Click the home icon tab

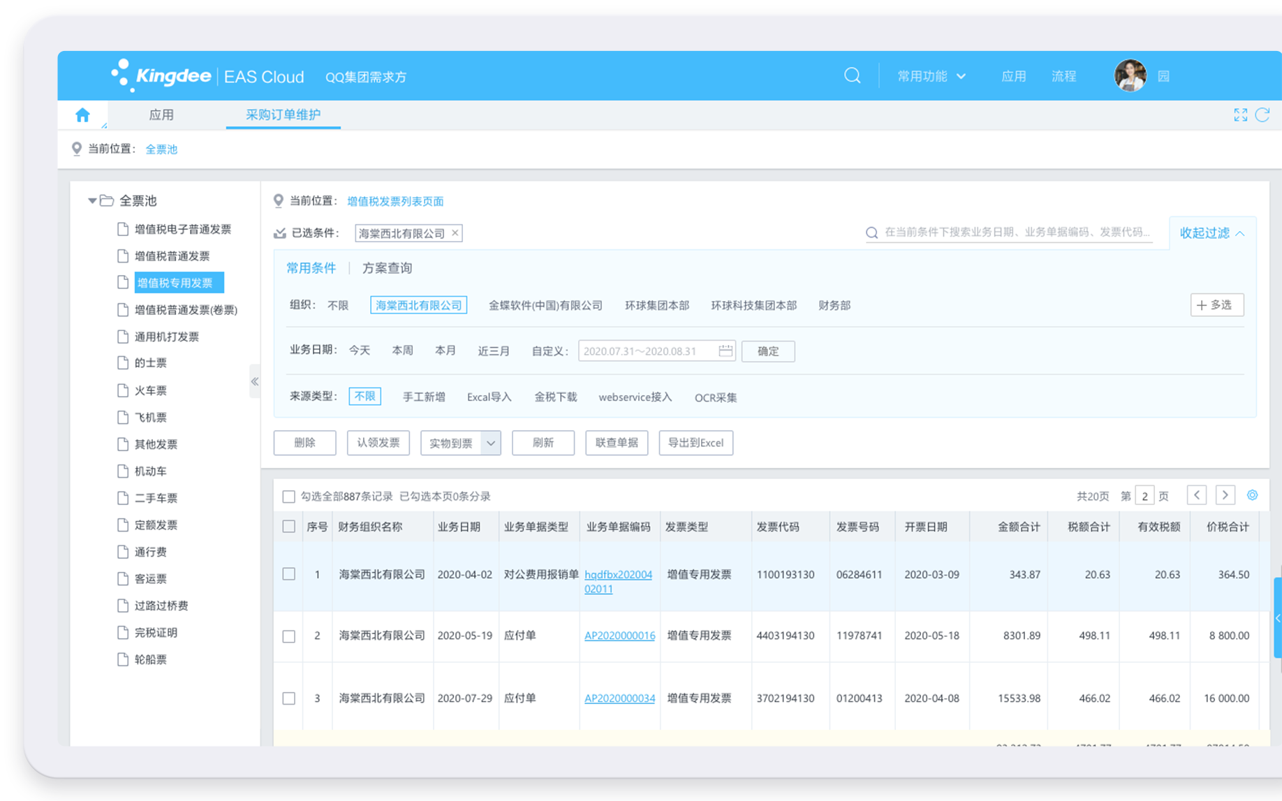(82, 115)
